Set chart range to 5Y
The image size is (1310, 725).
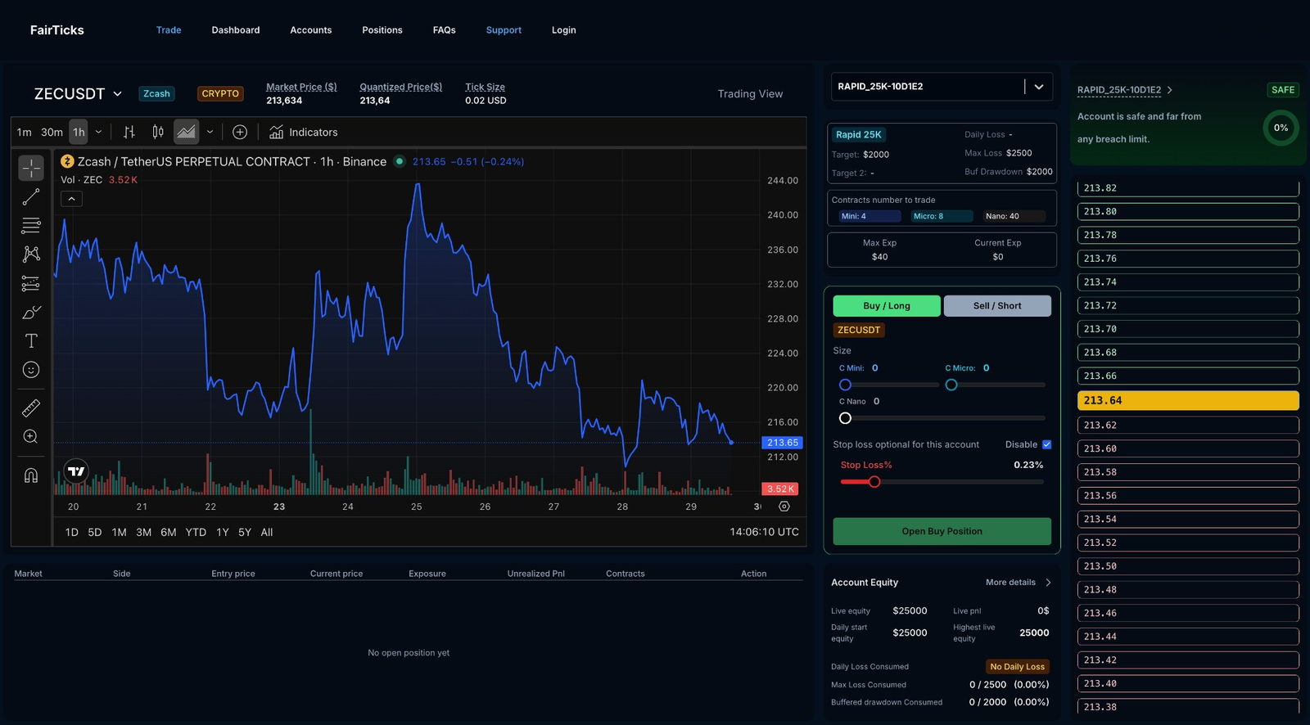tap(245, 533)
